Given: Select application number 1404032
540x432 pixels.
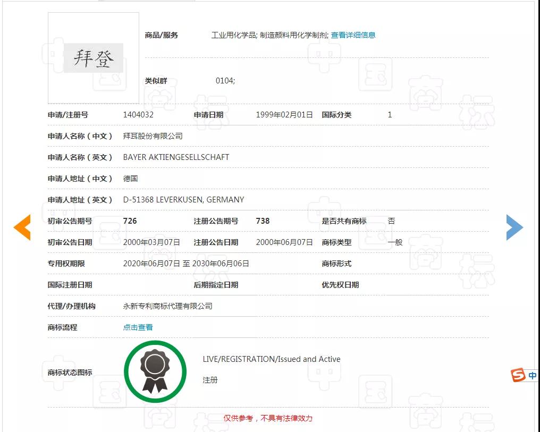Looking at the screenshot, I should tap(138, 115).
